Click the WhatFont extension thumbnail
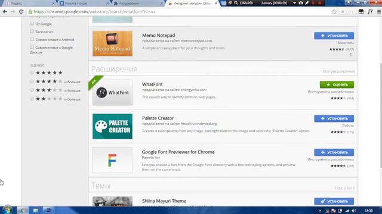This screenshot has width=382, height=214. tap(112, 93)
